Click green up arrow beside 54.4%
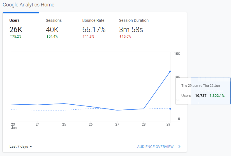This screenshot has width=231, height=156. tap(47, 37)
